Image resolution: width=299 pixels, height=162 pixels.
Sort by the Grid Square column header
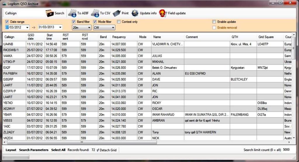click(x=270, y=37)
